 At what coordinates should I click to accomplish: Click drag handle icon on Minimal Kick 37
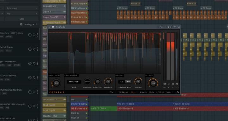coord(65,6)
